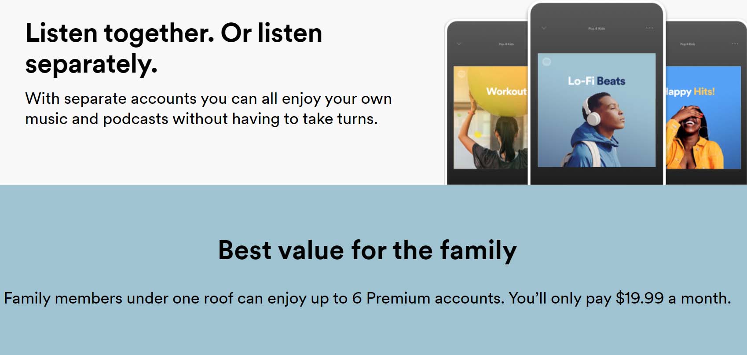Image resolution: width=747 pixels, height=355 pixels.
Task: Collapse player using center phone's down chevron
Action: 544,28
